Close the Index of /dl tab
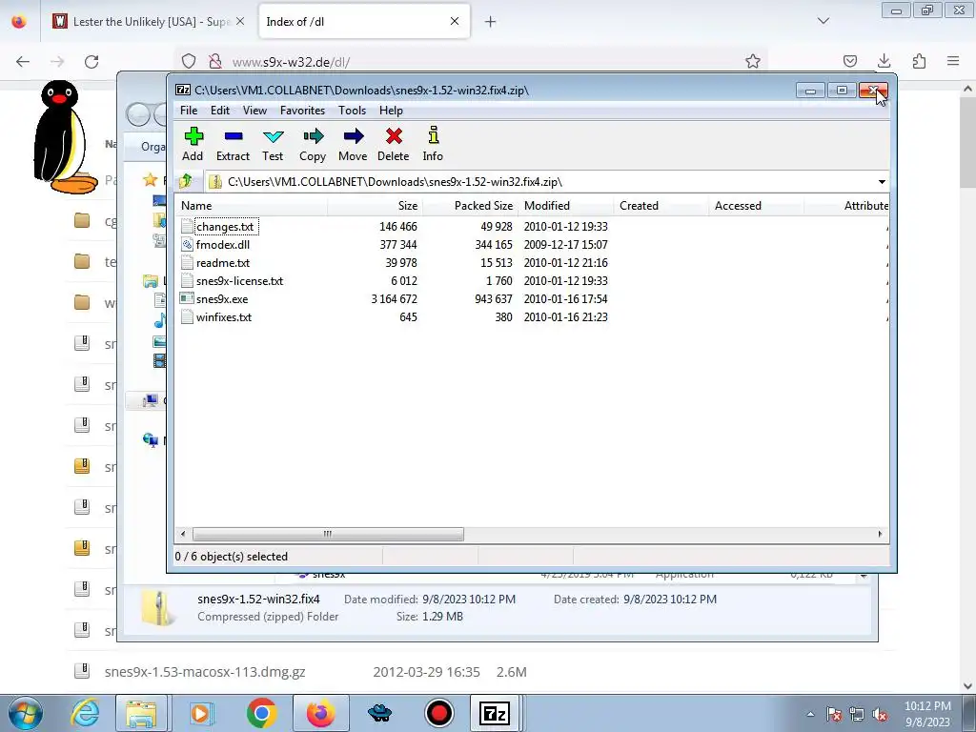The image size is (976, 732). pyautogui.click(x=455, y=22)
